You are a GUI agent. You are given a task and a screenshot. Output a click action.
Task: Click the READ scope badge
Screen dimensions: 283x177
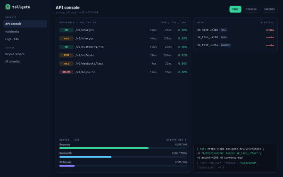(223, 38)
